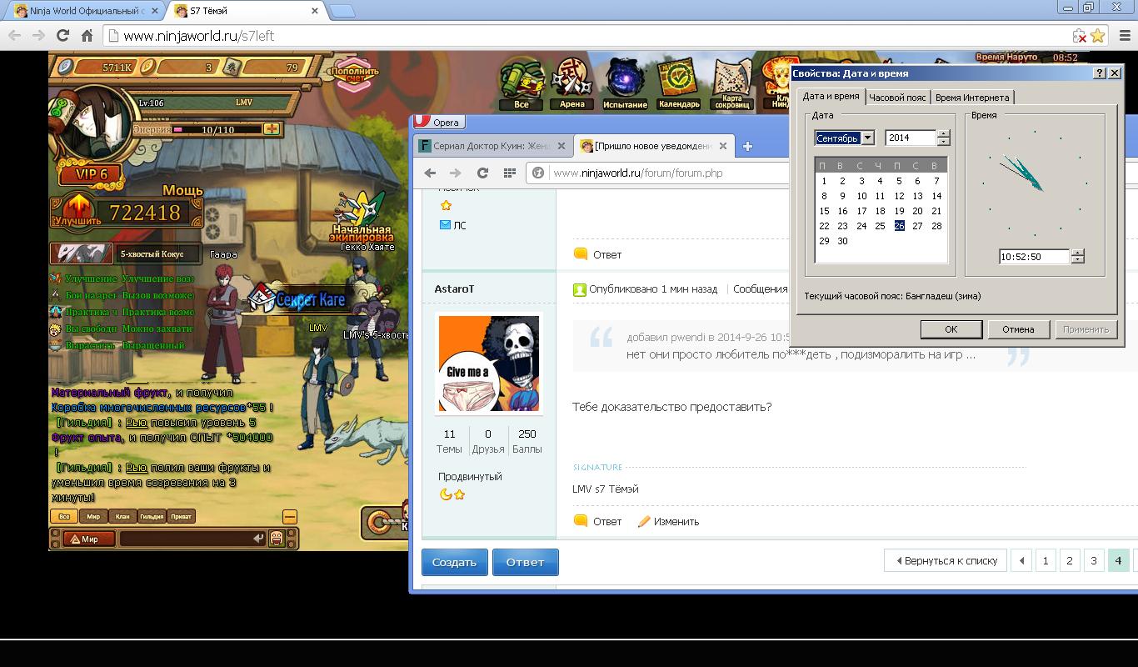Select the Клан chat filter tab
This screenshot has height=667, width=1138.
122,517
